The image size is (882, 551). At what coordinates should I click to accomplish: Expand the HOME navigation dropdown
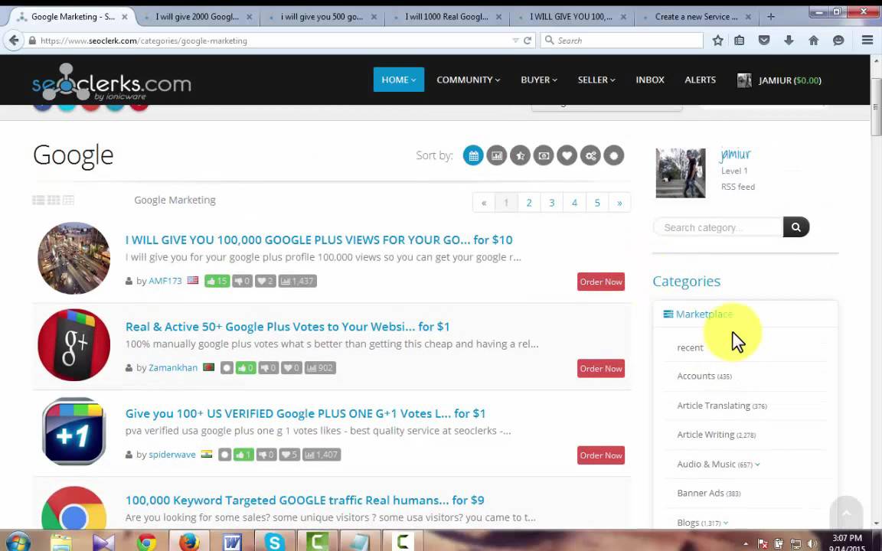398,80
